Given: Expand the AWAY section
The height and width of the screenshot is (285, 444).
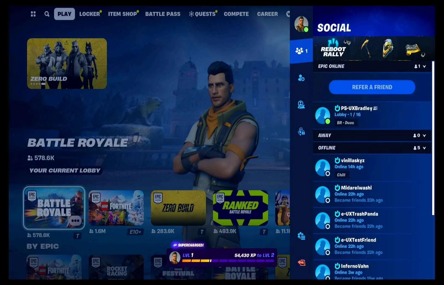Looking at the screenshot, I should [x=372, y=135].
